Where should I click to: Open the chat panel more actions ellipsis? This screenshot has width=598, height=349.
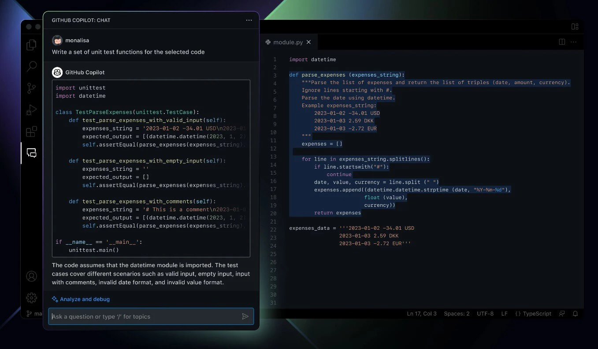pos(249,20)
